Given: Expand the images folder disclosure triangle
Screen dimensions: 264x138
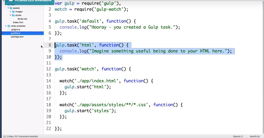Looking at the screenshot, I should 10,12.
